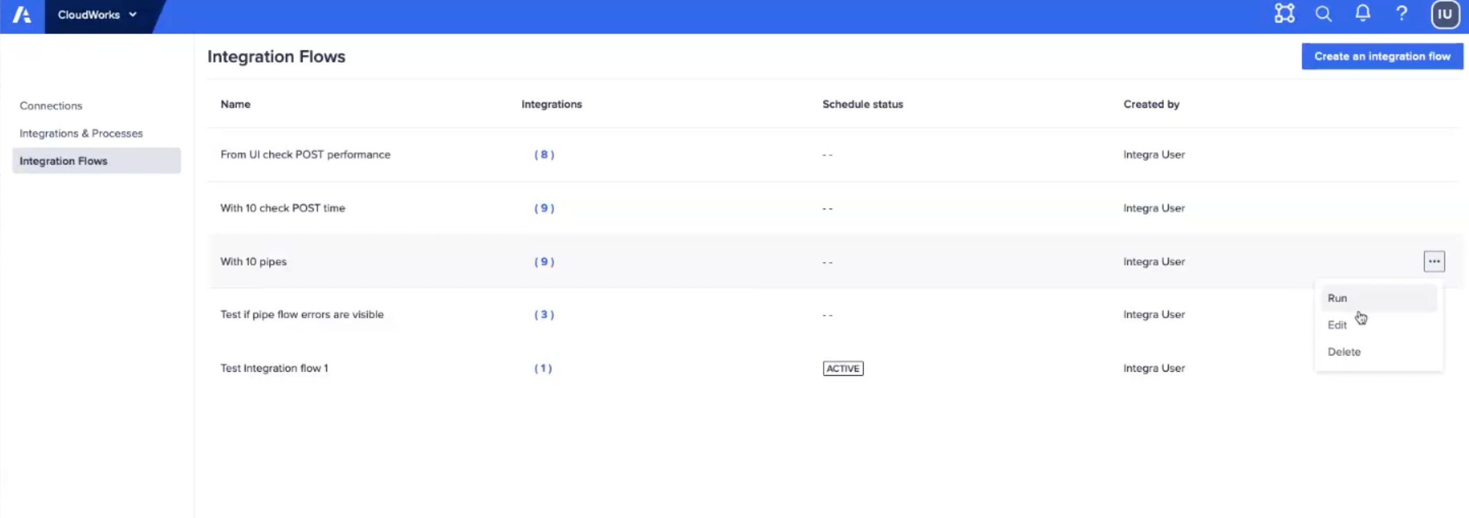
Task: Open Integrations & Processes in the sidebar
Action: click(81, 133)
